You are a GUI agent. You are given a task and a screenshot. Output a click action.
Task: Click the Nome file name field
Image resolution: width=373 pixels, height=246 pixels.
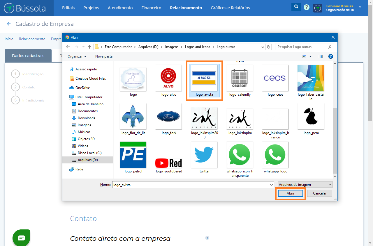[x=193, y=185]
